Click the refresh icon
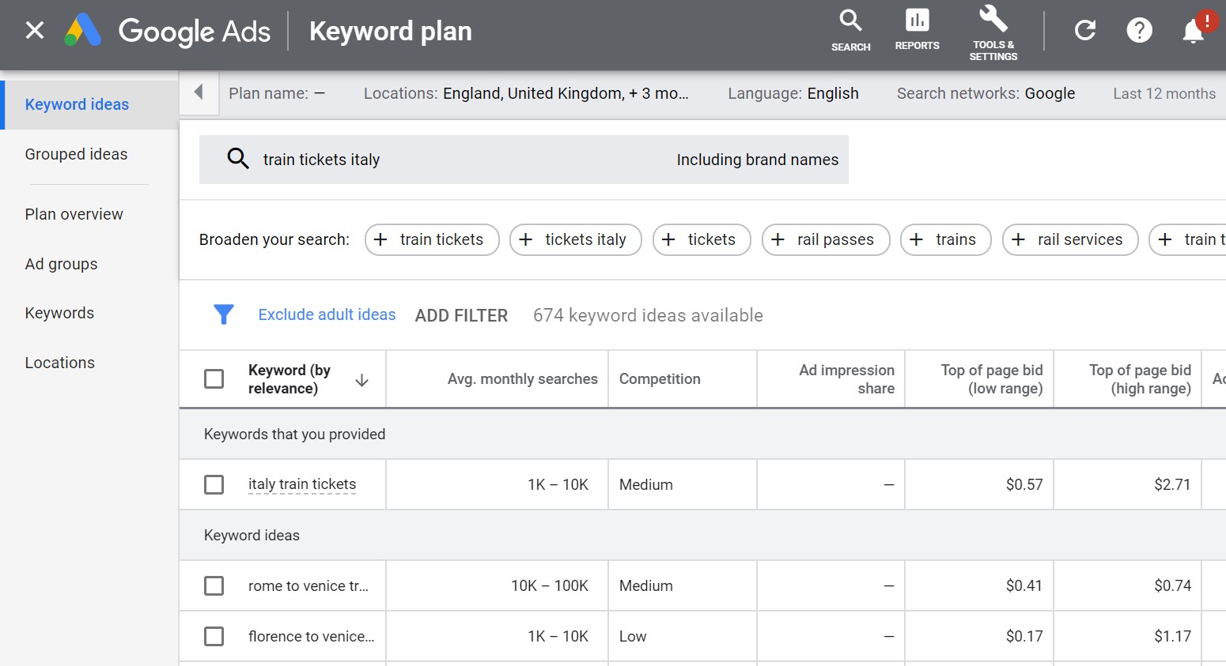Screen dimensions: 1226x666 click(1084, 29)
